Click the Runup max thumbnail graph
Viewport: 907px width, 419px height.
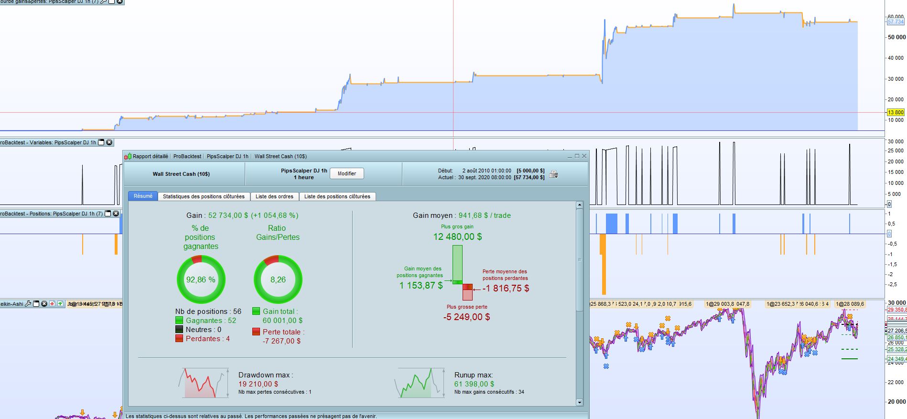421,383
